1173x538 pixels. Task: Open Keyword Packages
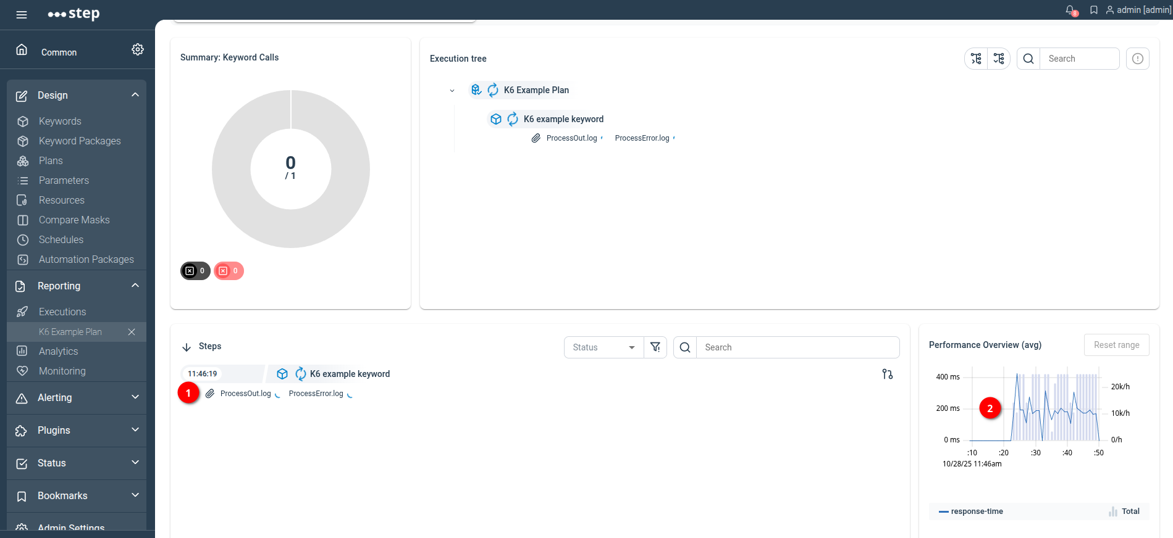click(x=80, y=141)
